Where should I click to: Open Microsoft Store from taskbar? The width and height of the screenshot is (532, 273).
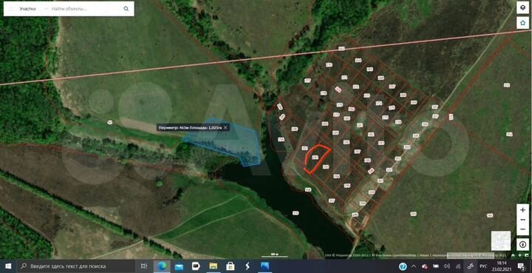tap(231, 266)
